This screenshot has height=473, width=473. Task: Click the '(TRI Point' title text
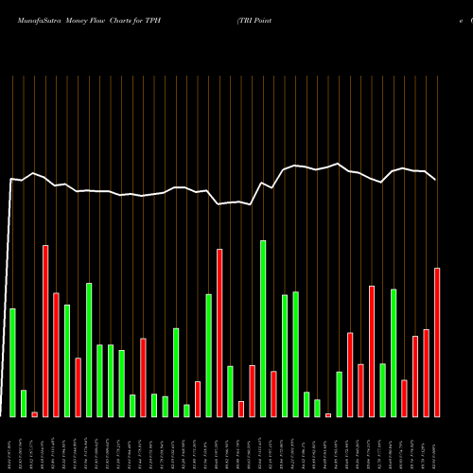(254, 21)
